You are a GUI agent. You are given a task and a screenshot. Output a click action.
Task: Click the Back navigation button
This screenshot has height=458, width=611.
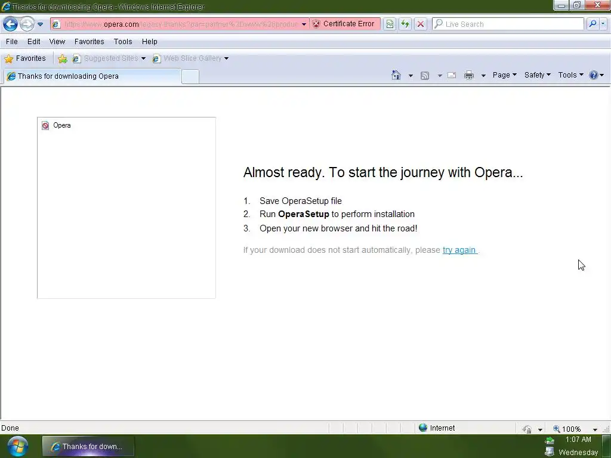[x=11, y=24]
